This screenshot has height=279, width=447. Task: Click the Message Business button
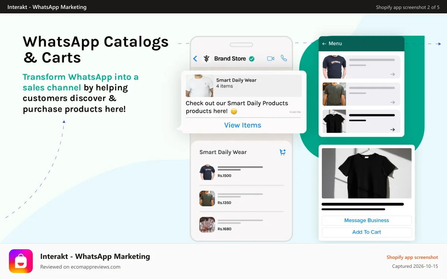[x=367, y=221]
